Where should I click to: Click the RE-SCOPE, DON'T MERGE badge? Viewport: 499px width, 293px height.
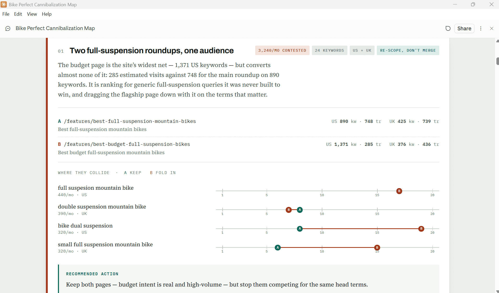click(x=408, y=50)
